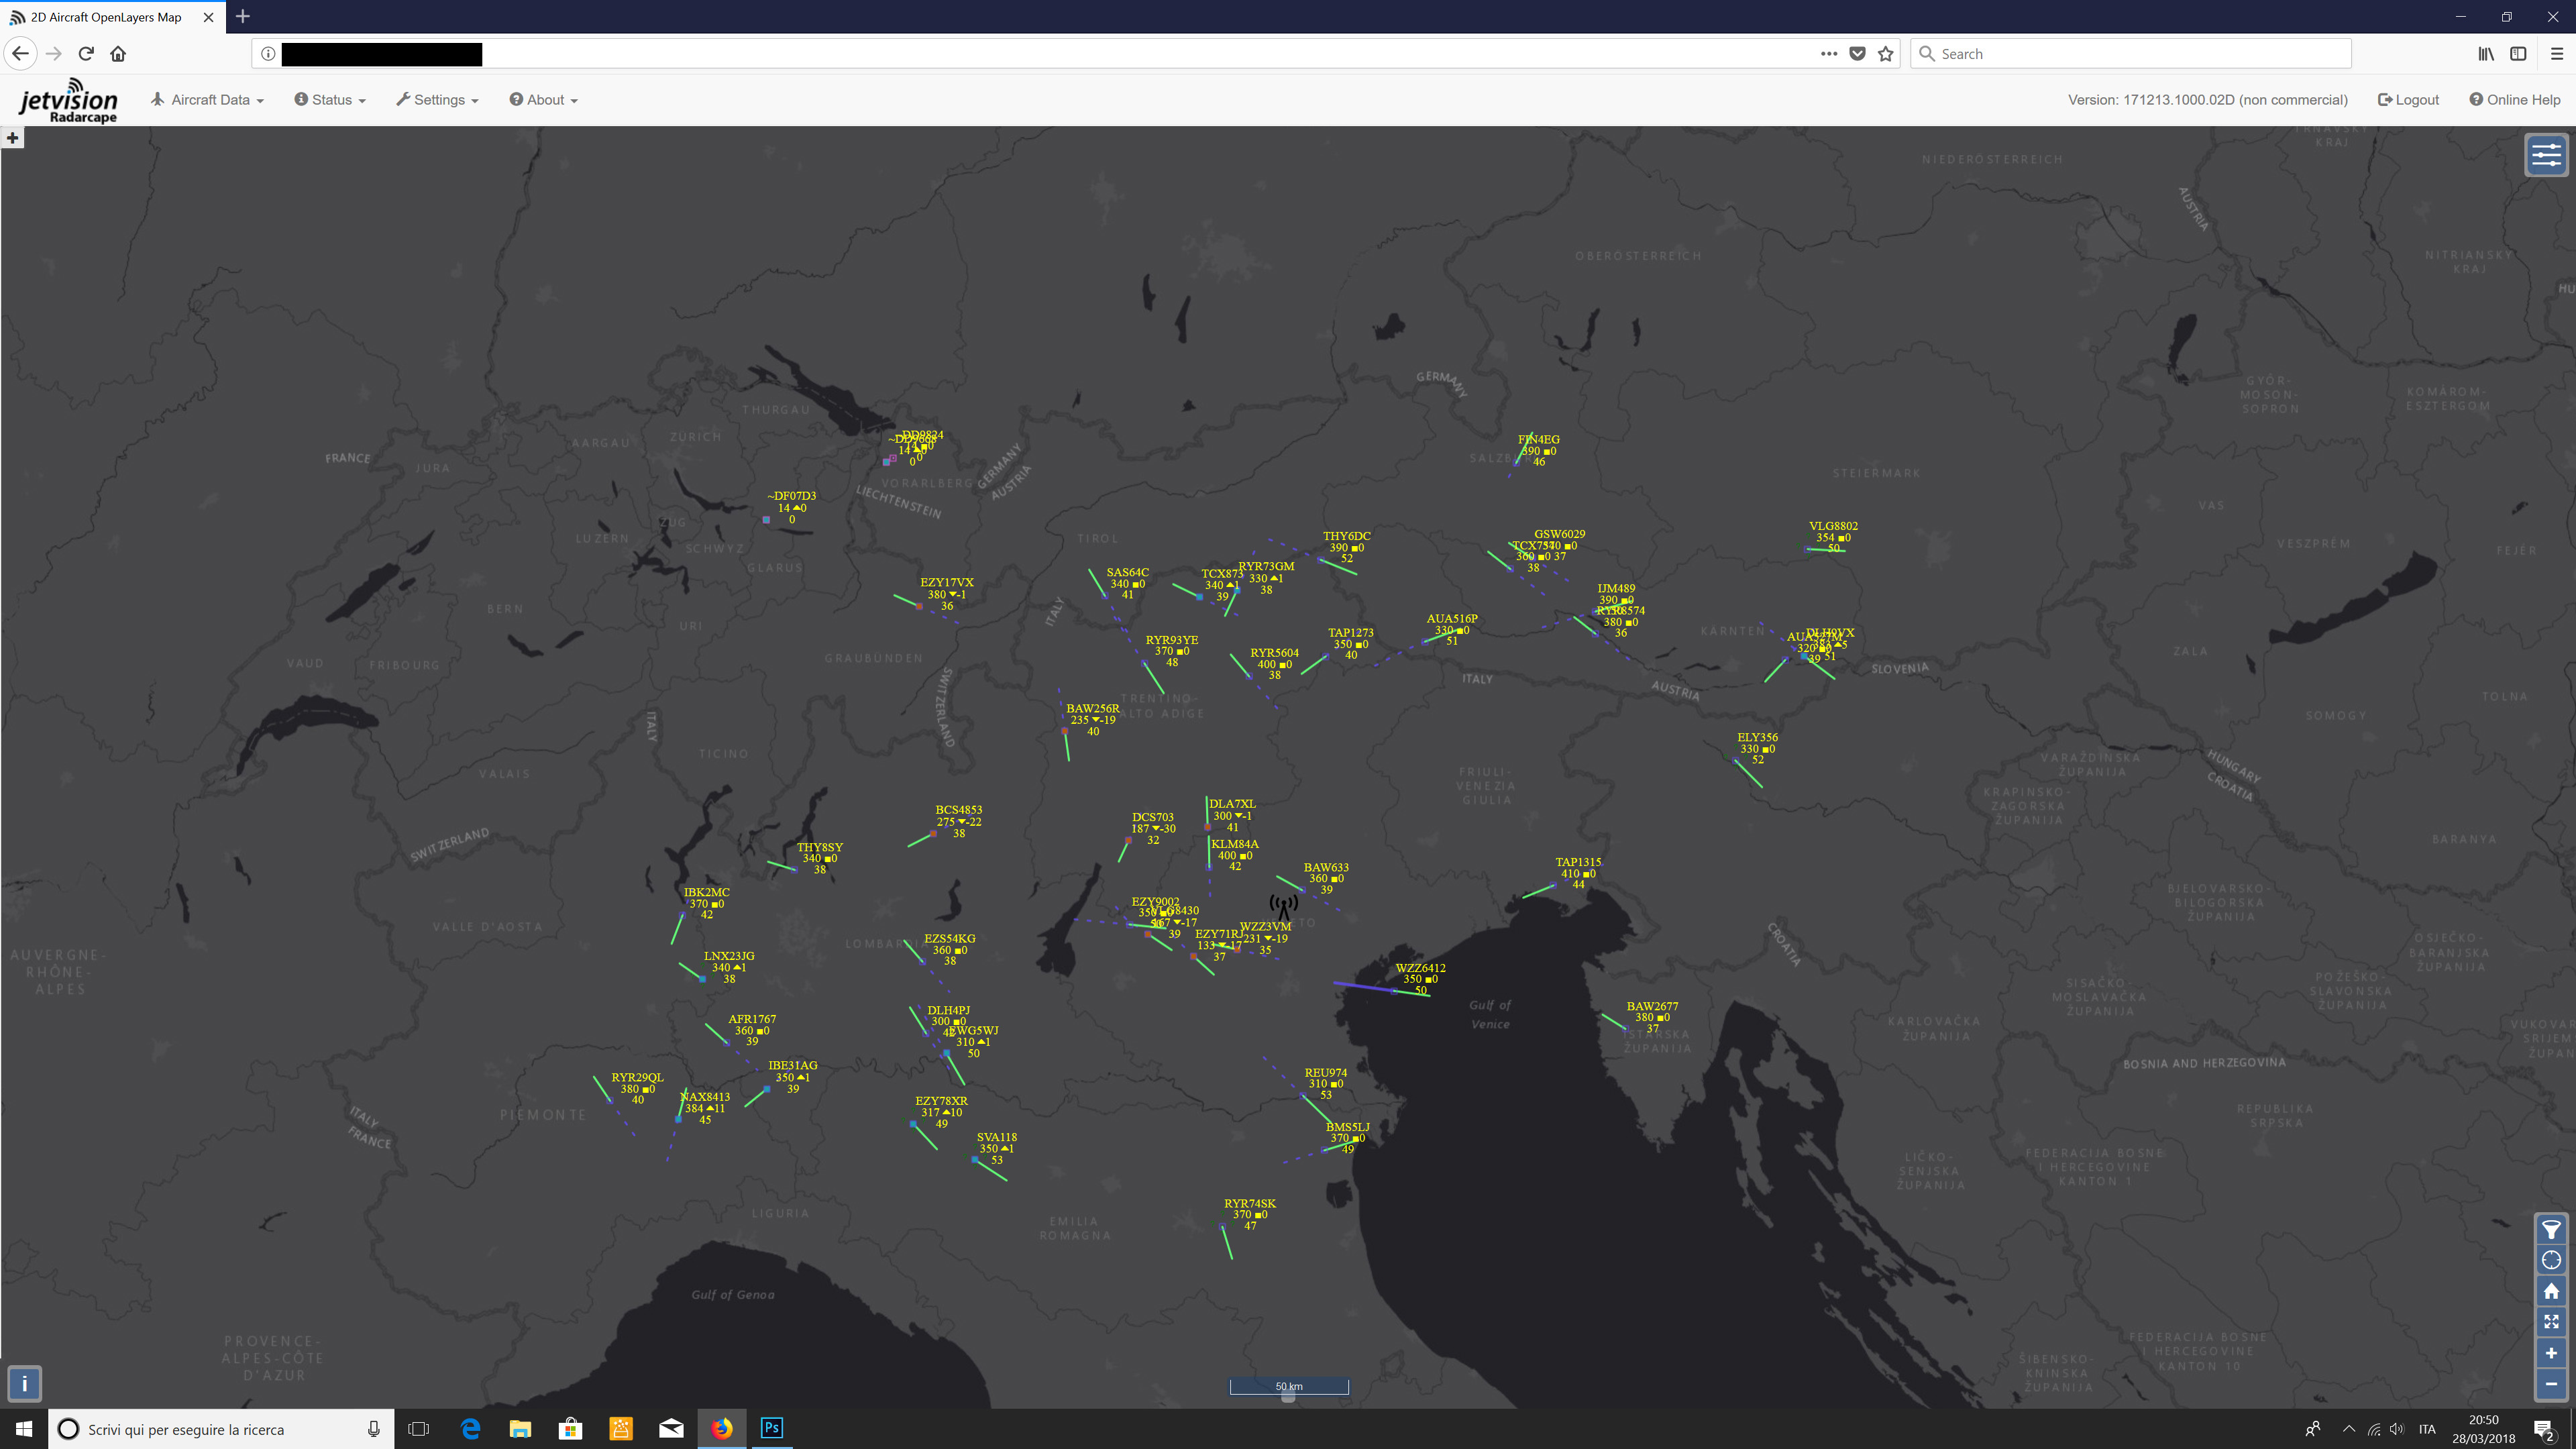This screenshot has width=2576, height=1449.
Task: Launch Microsoft Edge from taskbar
Action: pyautogui.click(x=470, y=1429)
